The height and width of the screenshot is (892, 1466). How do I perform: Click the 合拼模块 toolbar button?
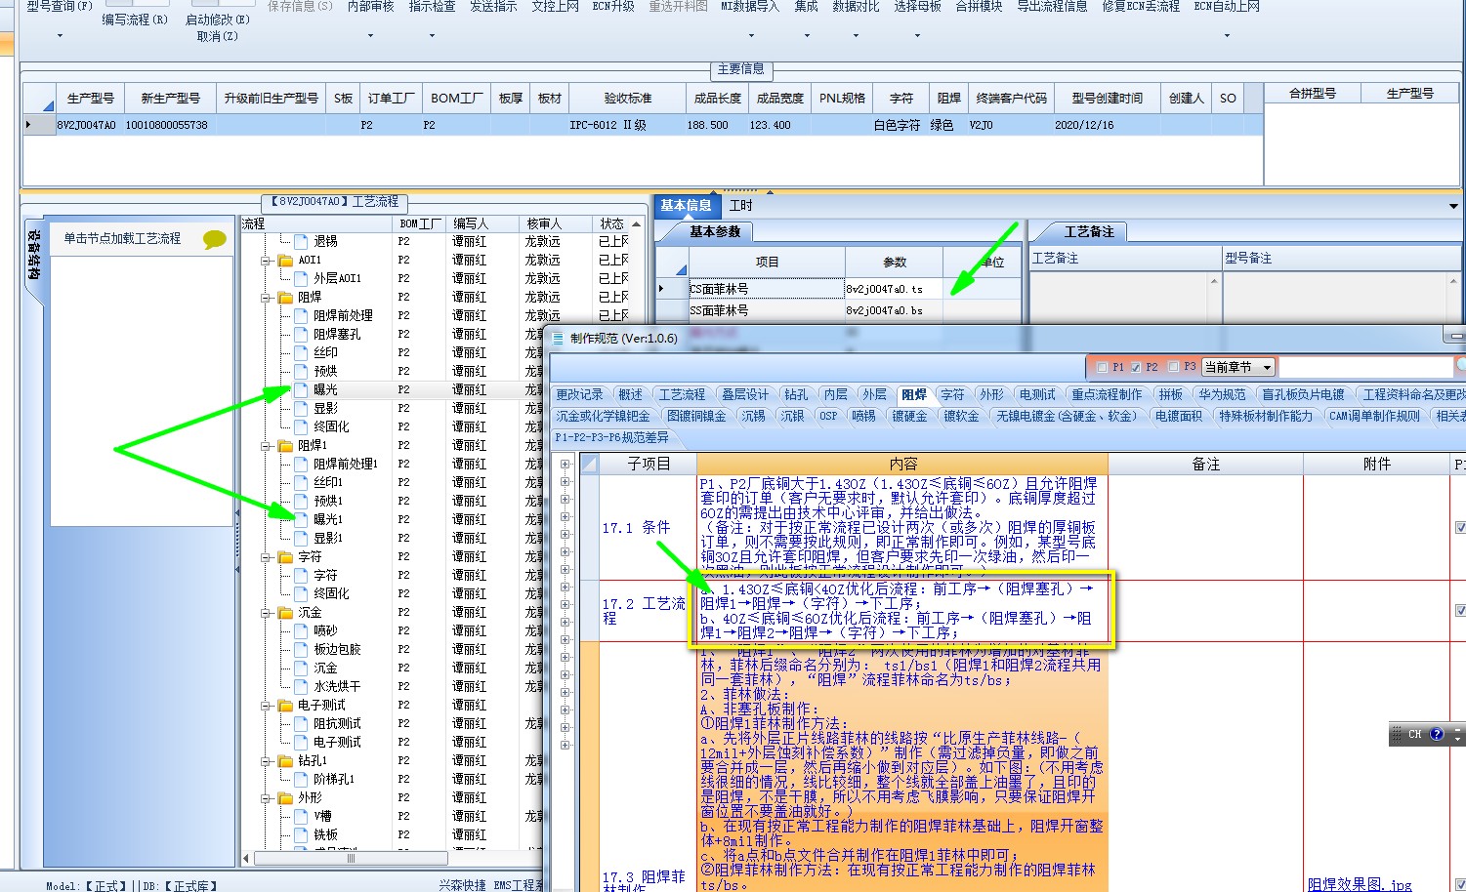click(979, 7)
